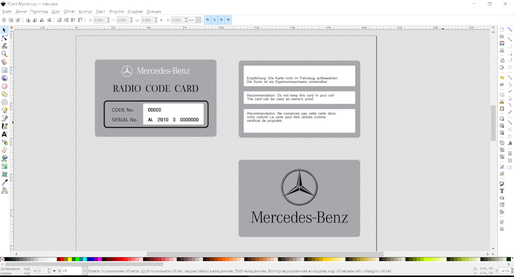Select the Pencil freehand tool
This screenshot has width=514, height=277.
4,110
